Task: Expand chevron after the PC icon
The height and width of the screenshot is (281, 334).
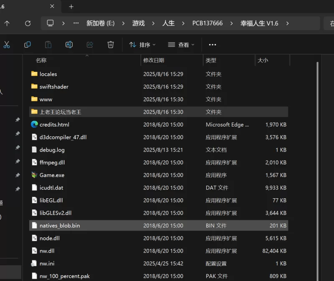Action: [x=63, y=23]
